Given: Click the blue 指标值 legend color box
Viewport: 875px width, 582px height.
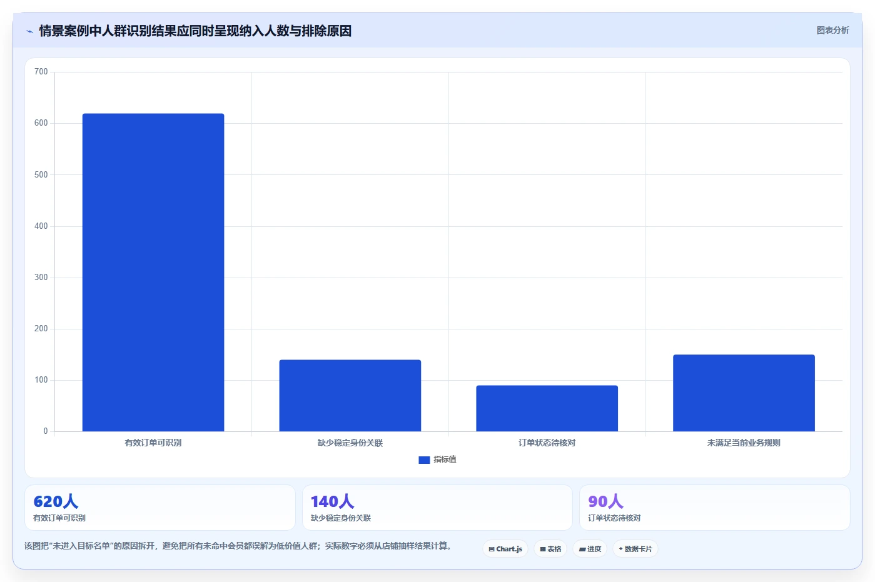Looking at the screenshot, I should click(x=424, y=460).
